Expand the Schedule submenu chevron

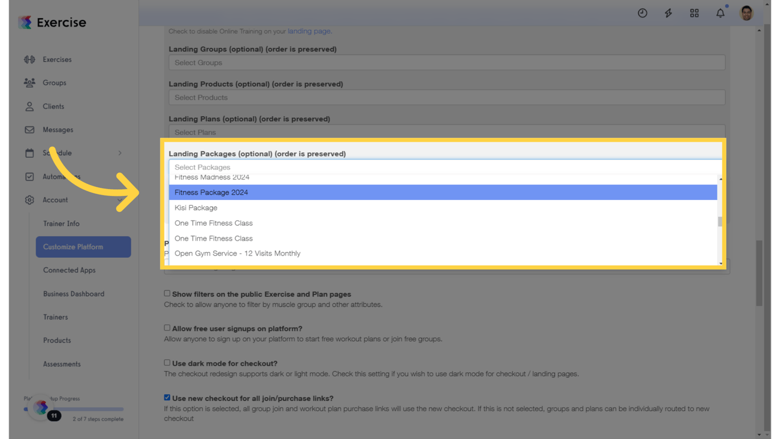point(120,153)
